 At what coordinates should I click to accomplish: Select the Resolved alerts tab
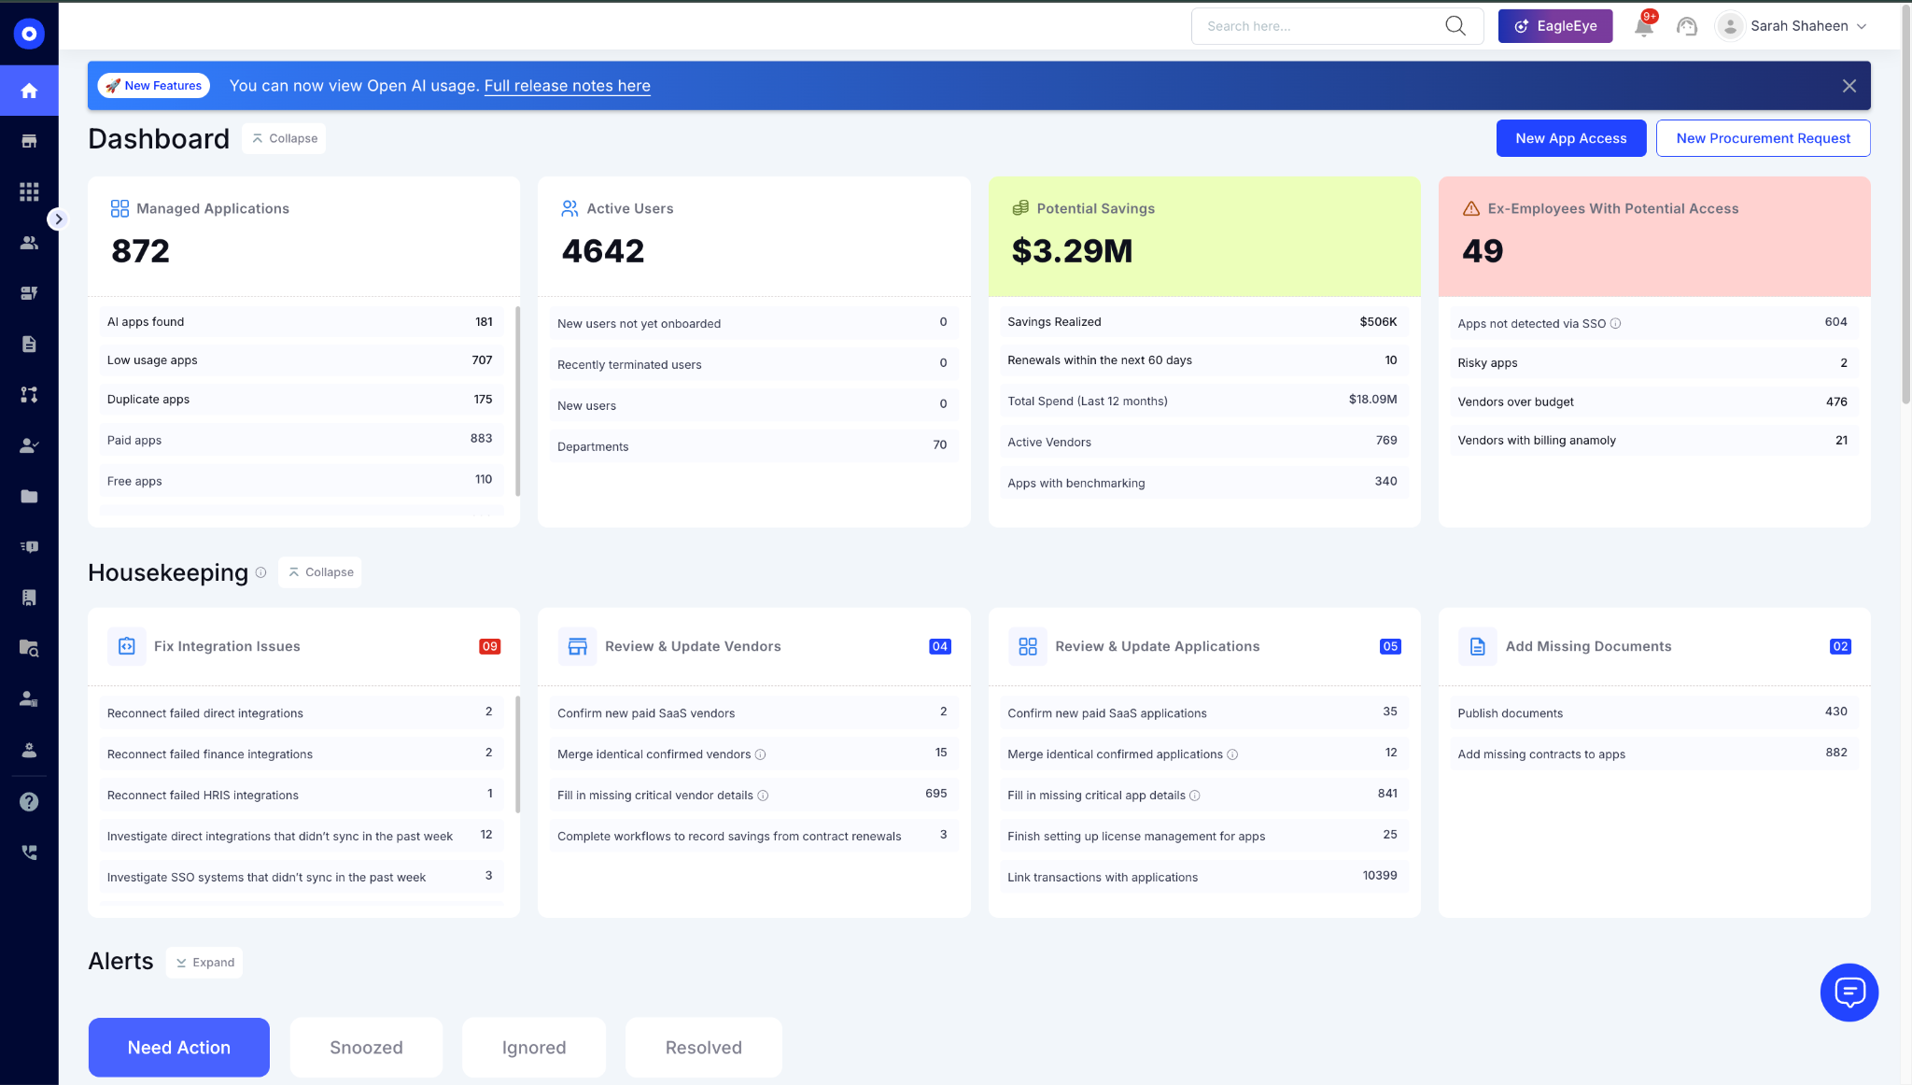pyautogui.click(x=703, y=1048)
